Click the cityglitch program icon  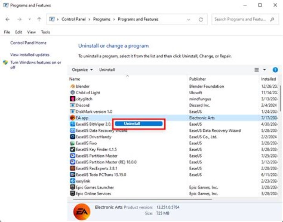(x=72, y=99)
